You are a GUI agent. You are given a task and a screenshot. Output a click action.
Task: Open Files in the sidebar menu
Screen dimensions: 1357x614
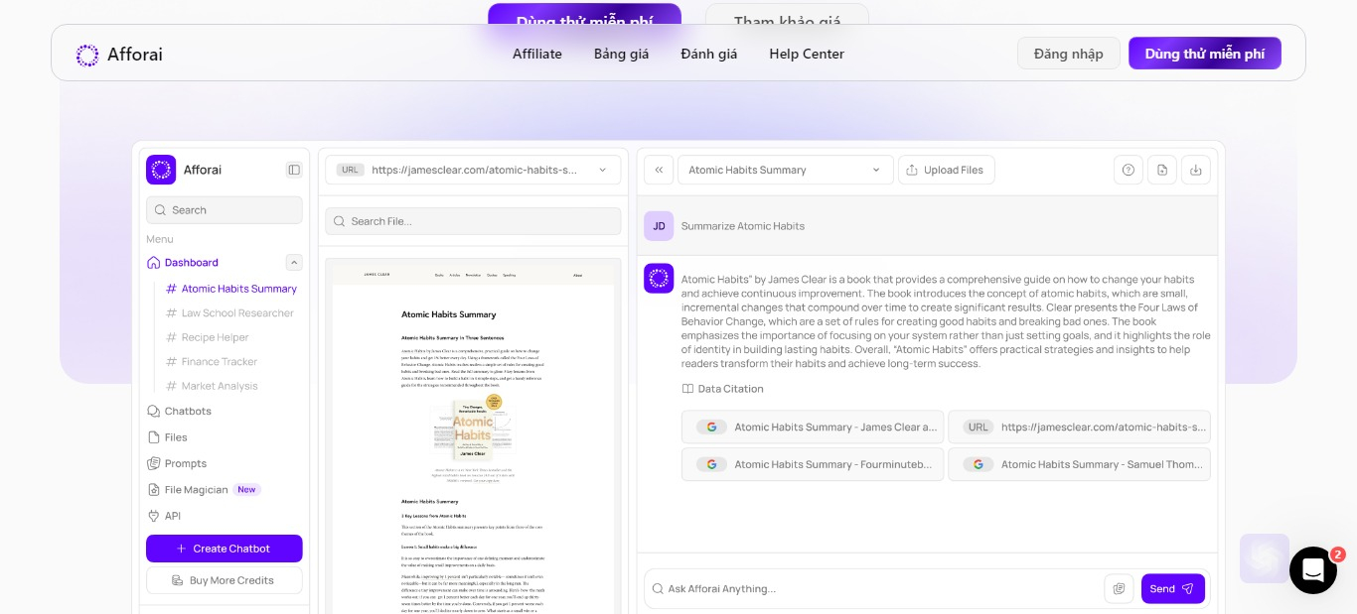click(x=168, y=437)
